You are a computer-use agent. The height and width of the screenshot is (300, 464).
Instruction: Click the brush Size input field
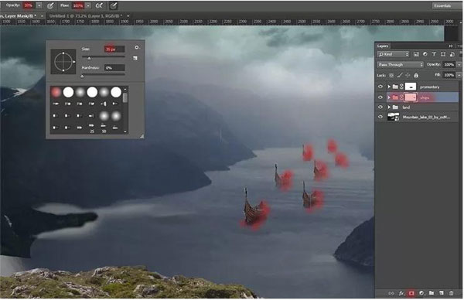click(x=114, y=49)
